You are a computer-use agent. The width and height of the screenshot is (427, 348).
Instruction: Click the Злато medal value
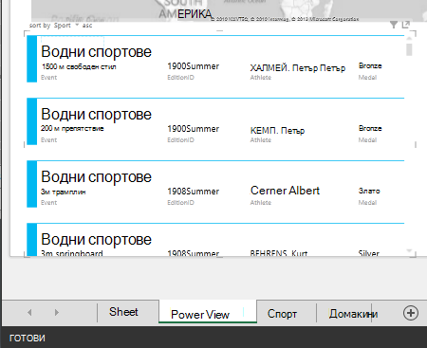(x=369, y=191)
